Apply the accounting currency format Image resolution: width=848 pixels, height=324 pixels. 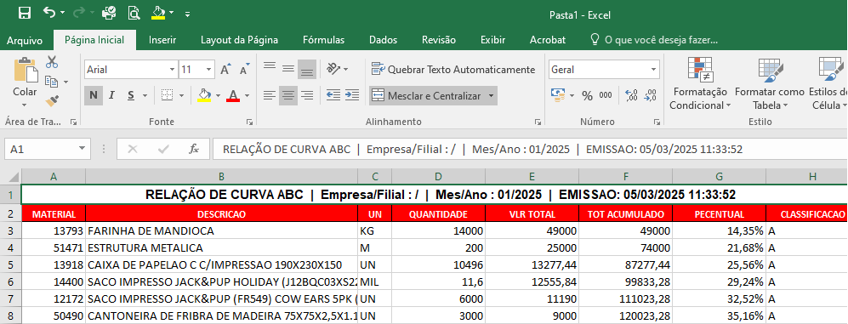558,96
